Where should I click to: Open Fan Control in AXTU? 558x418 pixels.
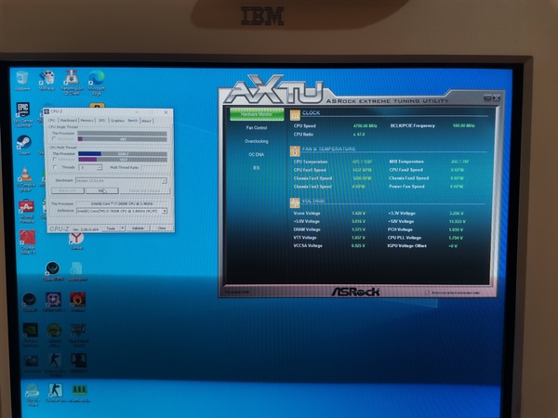tap(257, 127)
